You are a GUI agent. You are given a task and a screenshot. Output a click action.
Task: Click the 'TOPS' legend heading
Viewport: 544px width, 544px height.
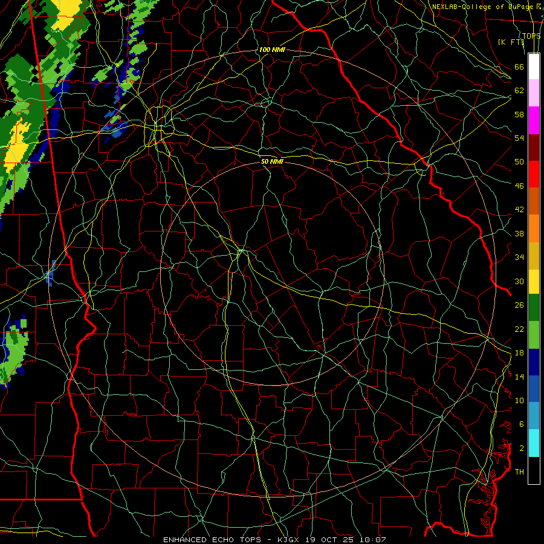point(531,36)
